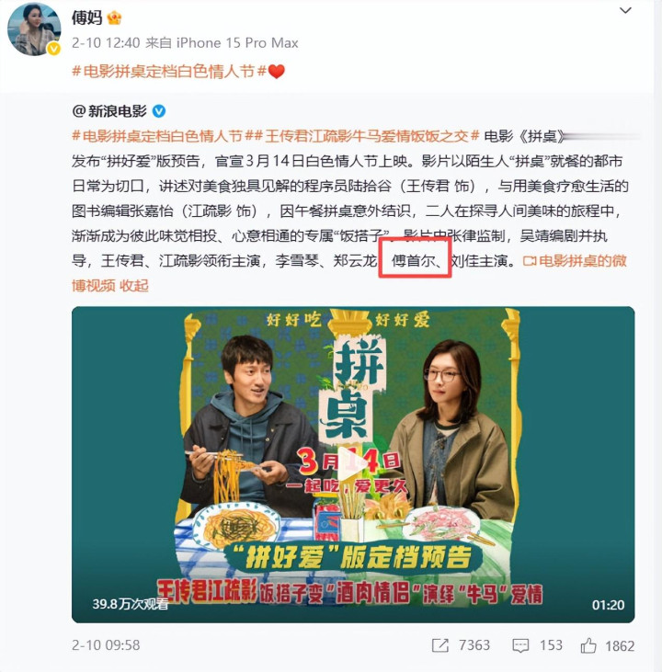
Task: Like the post with thumbs-up icon
Action: (588, 645)
